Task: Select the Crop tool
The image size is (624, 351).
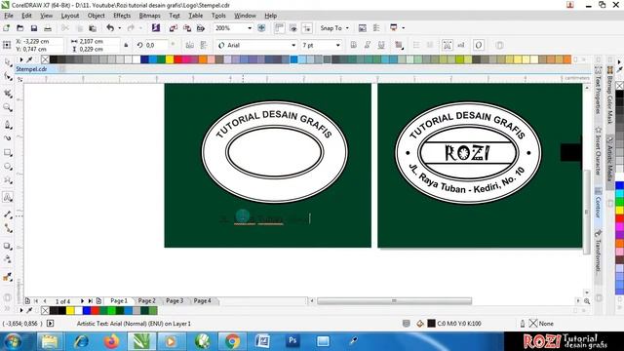Action: point(8,94)
